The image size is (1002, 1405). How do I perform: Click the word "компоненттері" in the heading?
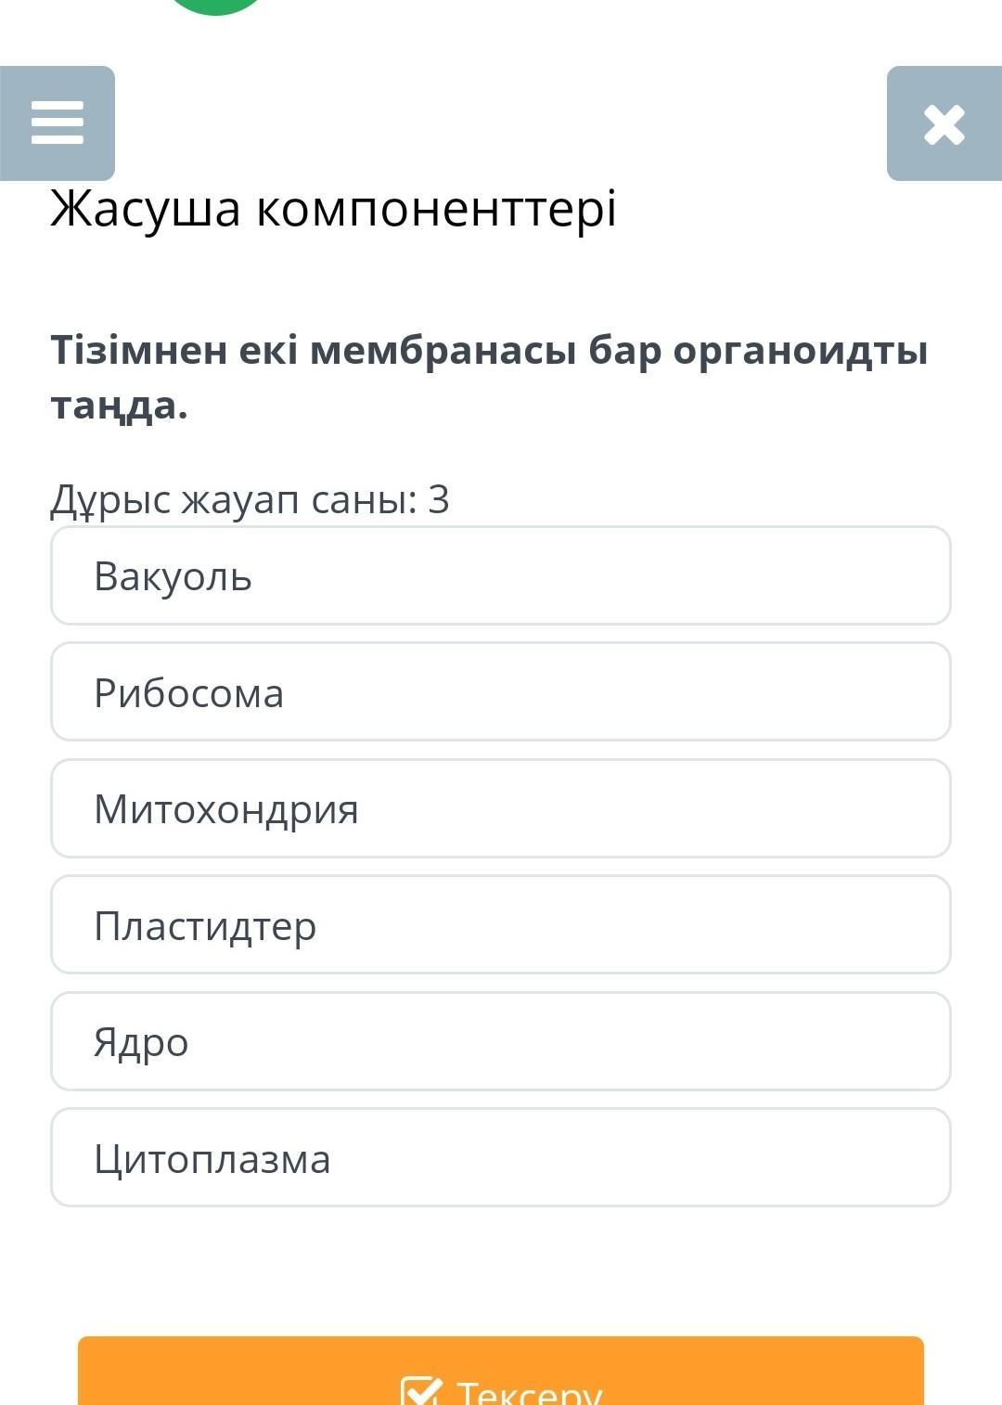pyautogui.click(x=436, y=208)
